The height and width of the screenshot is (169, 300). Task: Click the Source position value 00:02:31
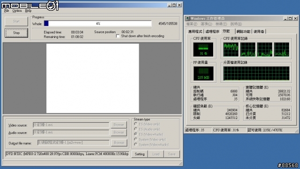[127, 32]
